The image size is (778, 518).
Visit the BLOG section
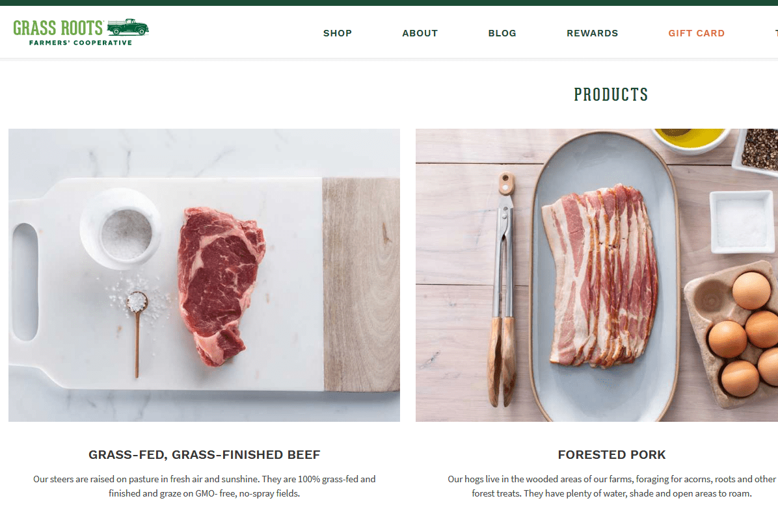pos(502,32)
